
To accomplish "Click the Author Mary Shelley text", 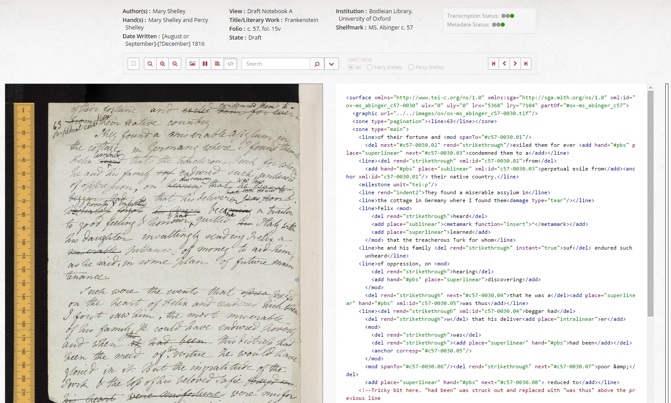I will pyautogui.click(x=169, y=11).
